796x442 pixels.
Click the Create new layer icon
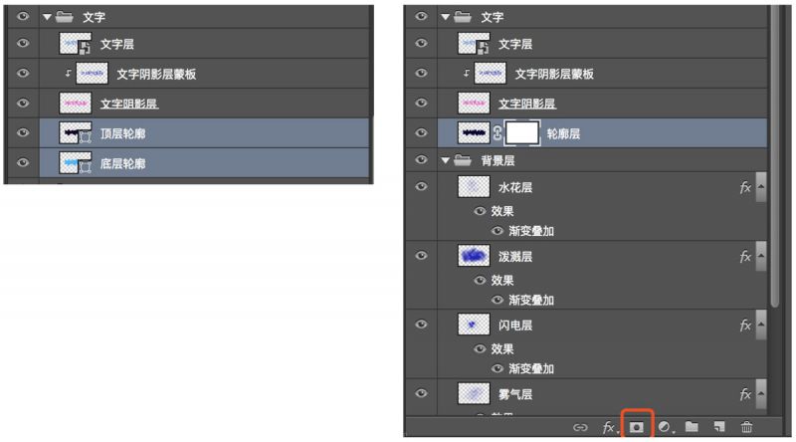coord(719,427)
